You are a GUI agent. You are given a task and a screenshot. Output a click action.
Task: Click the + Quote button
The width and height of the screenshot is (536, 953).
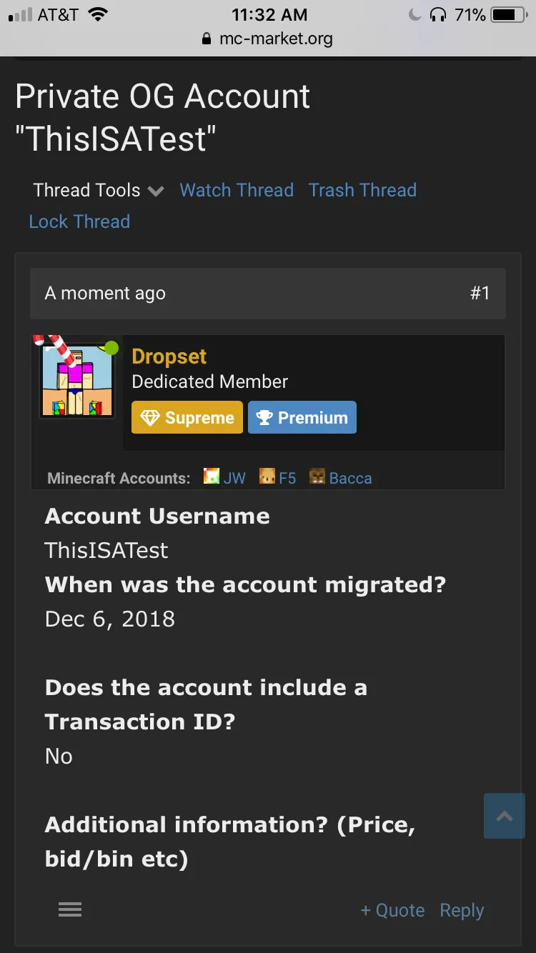pos(392,910)
